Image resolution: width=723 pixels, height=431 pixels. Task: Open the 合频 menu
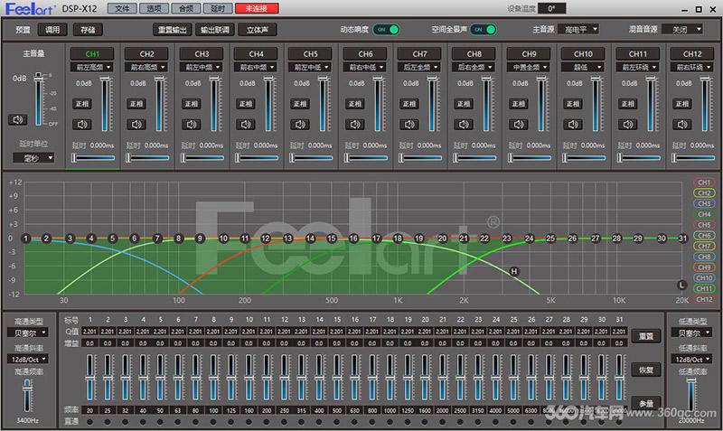point(186,8)
